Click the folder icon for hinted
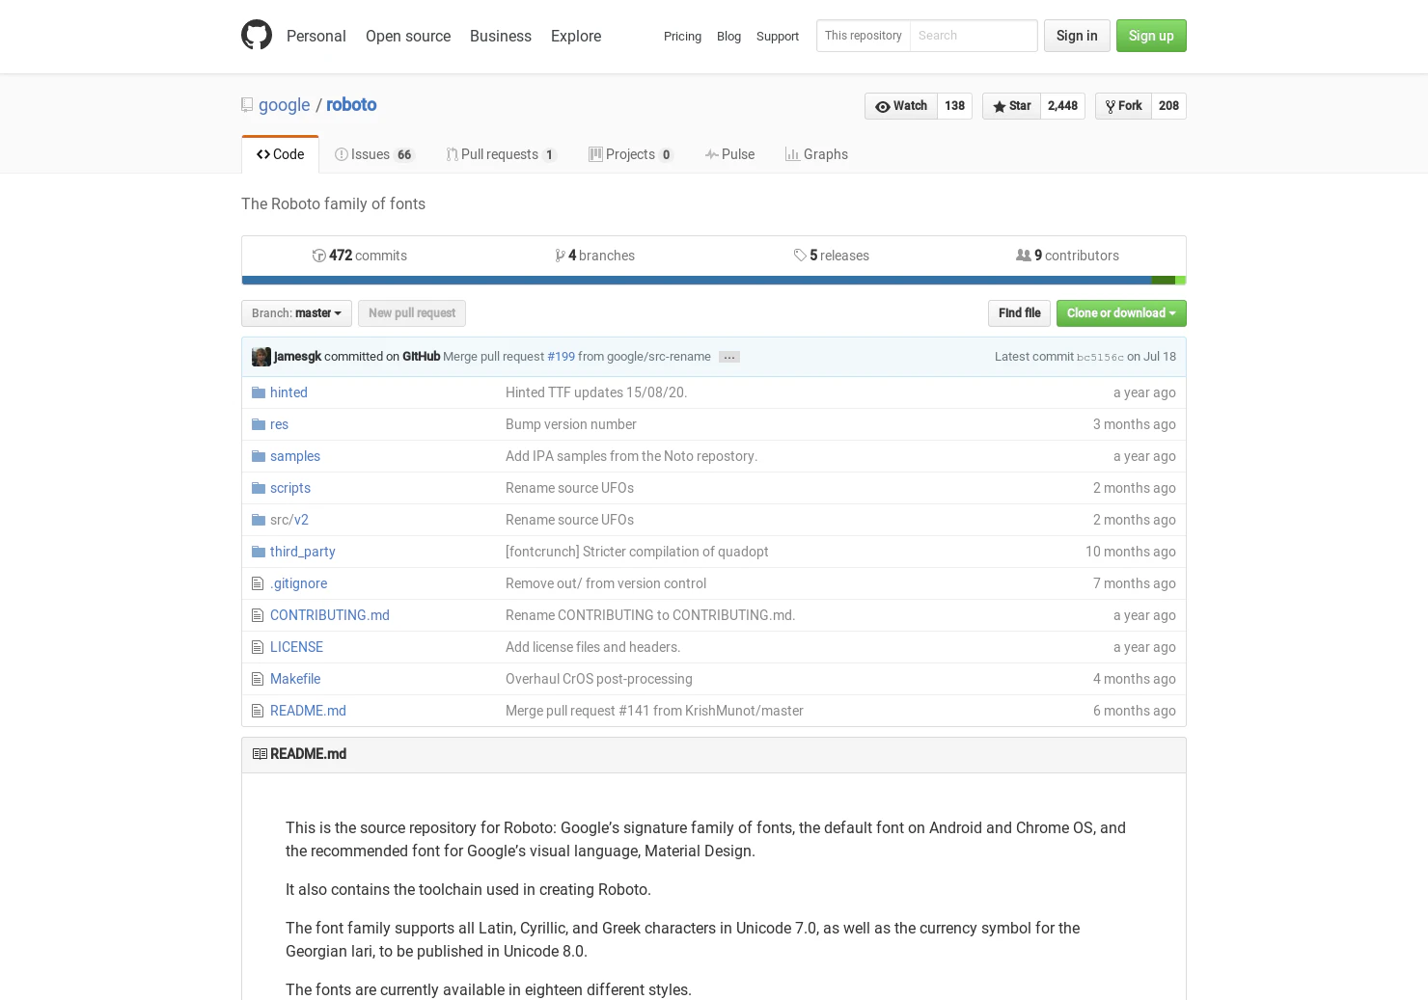The height and width of the screenshot is (1000, 1428). point(259,392)
